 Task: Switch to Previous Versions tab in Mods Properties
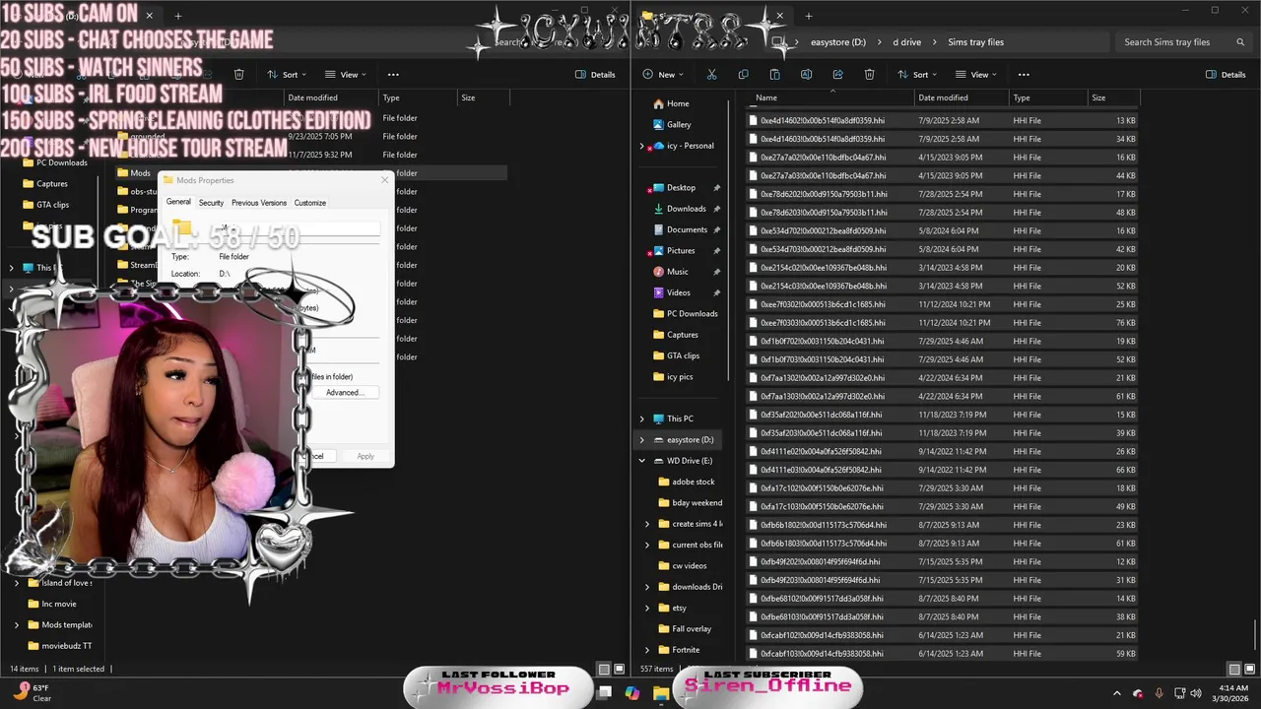click(x=259, y=203)
